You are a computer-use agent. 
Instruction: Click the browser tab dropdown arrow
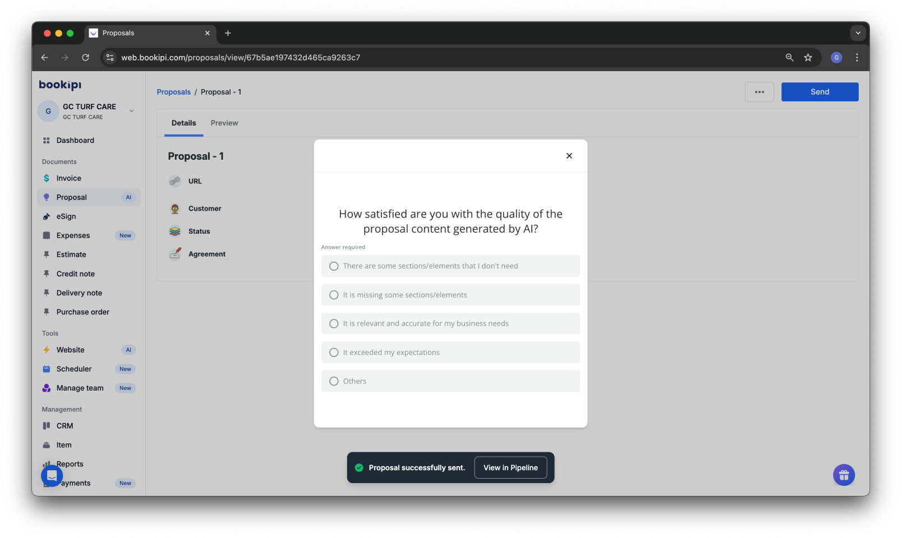(858, 33)
